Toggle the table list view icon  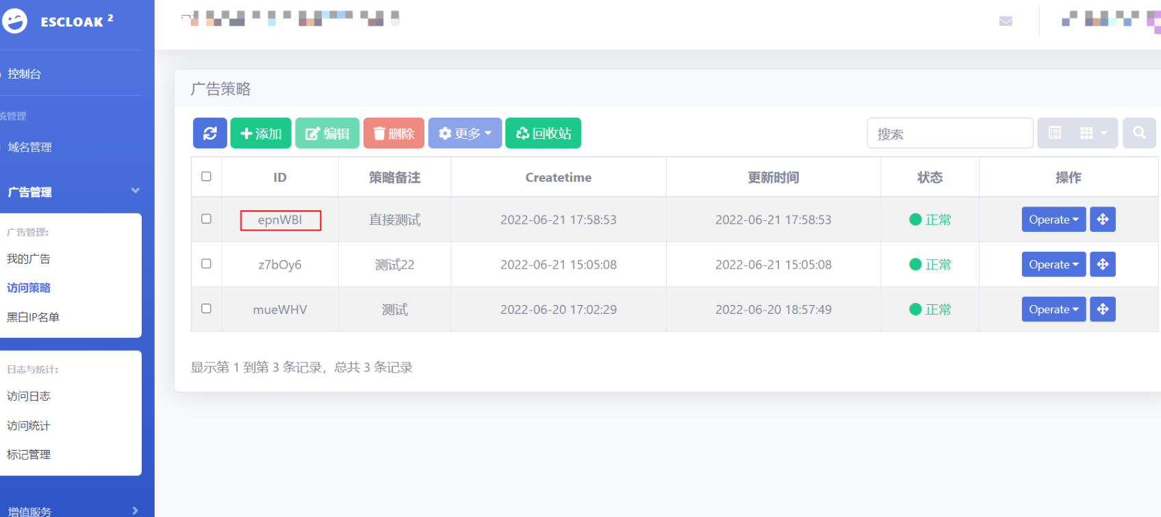1055,133
